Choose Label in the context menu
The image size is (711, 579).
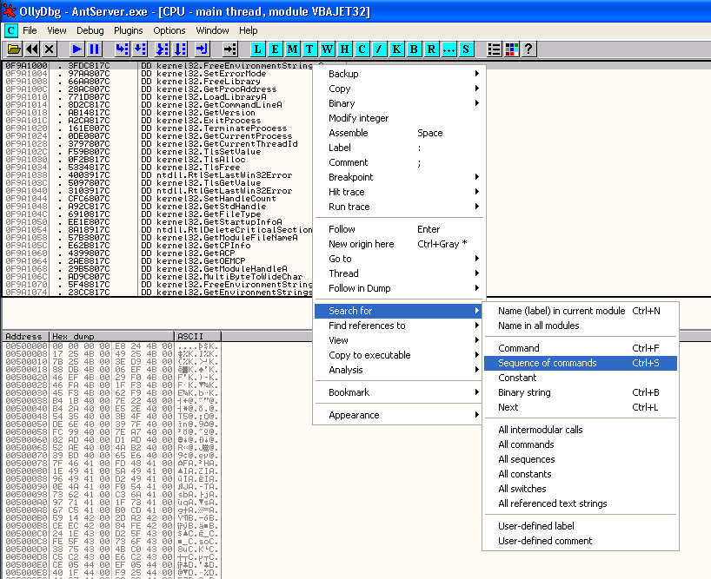(x=400, y=148)
